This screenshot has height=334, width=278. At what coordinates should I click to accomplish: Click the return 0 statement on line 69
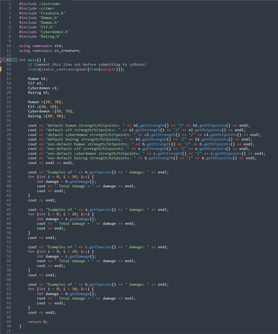click(x=38, y=322)
